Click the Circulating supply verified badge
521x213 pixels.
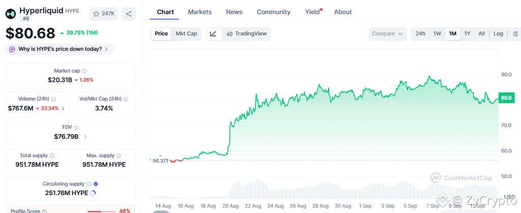(96, 184)
